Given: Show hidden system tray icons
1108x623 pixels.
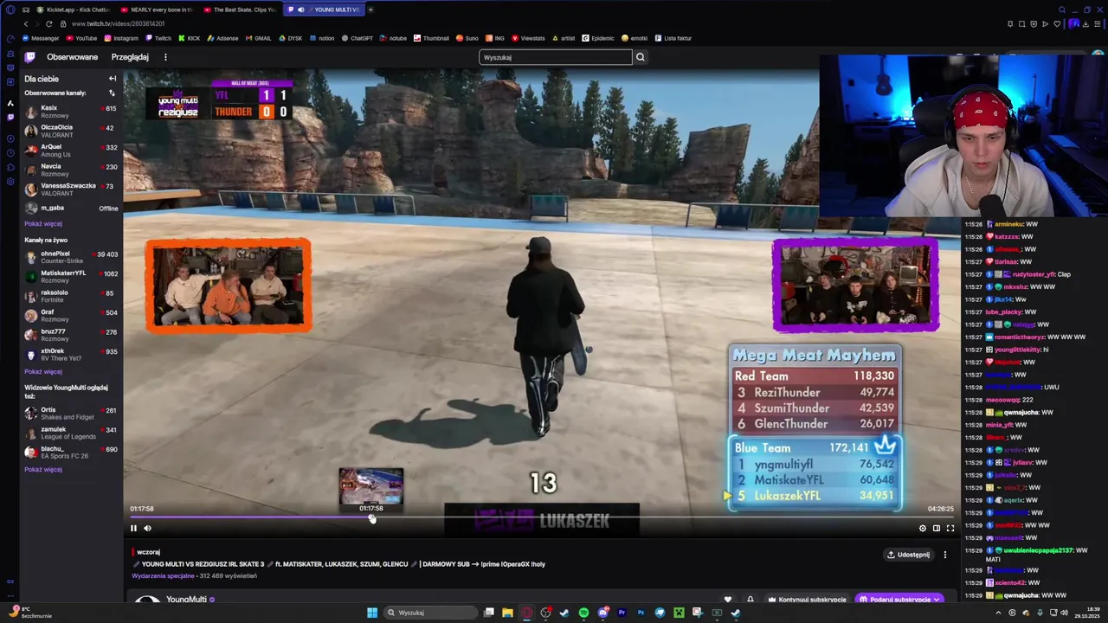Looking at the screenshot, I should [998, 613].
